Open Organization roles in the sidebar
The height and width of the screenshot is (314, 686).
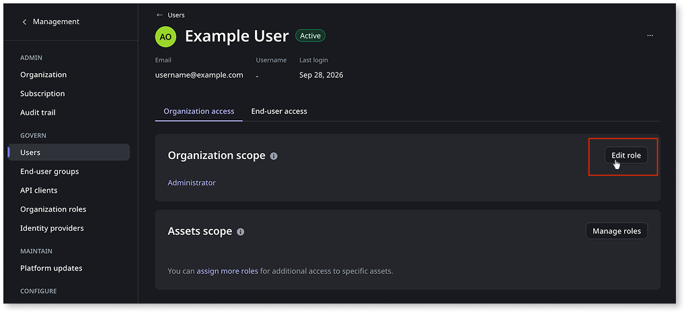point(53,209)
